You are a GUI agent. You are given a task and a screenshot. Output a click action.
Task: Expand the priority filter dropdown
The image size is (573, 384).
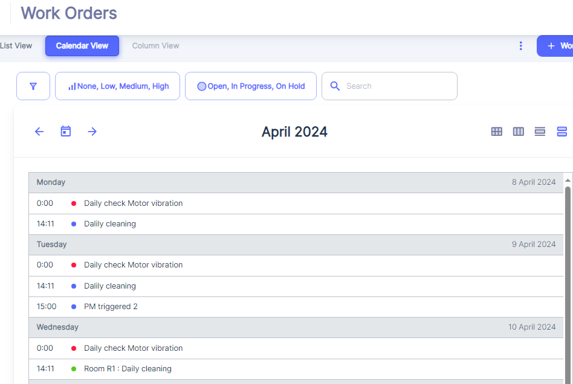(x=118, y=86)
